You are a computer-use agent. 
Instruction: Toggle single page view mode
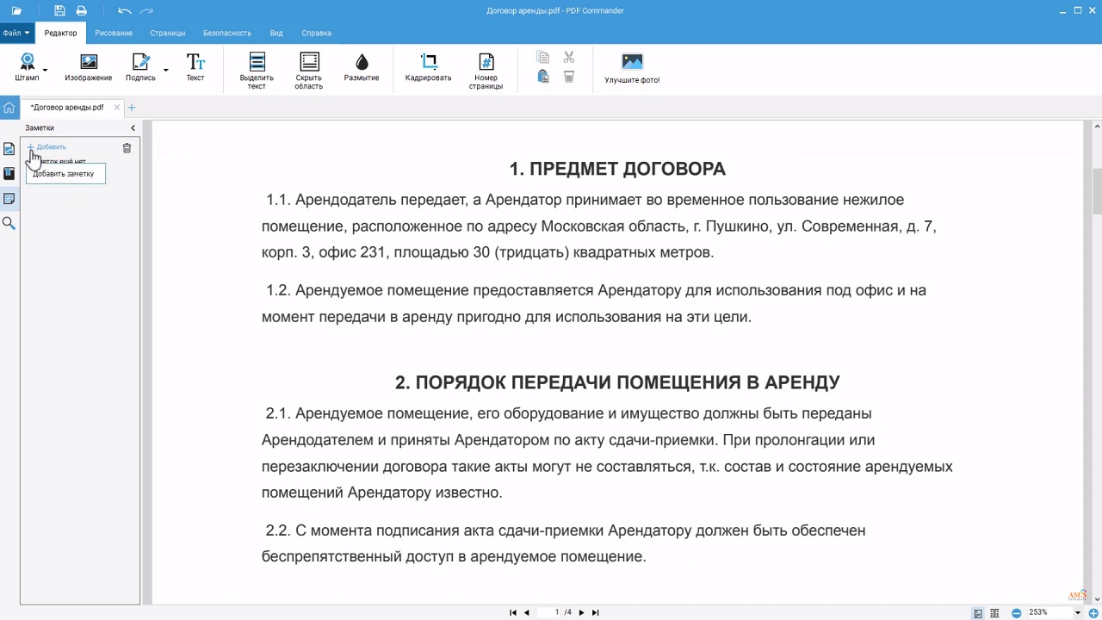tap(978, 613)
